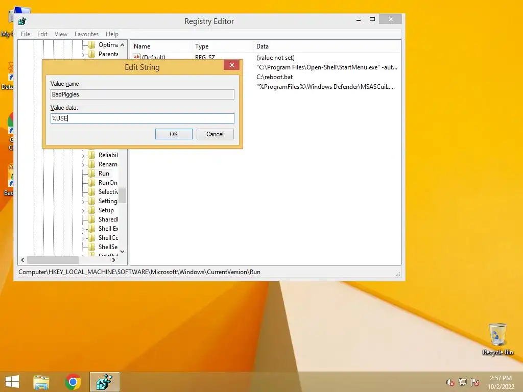The image size is (523, 392).
Task: Open Google Chrome from the taskbar
Action: [x=73, y=382]
